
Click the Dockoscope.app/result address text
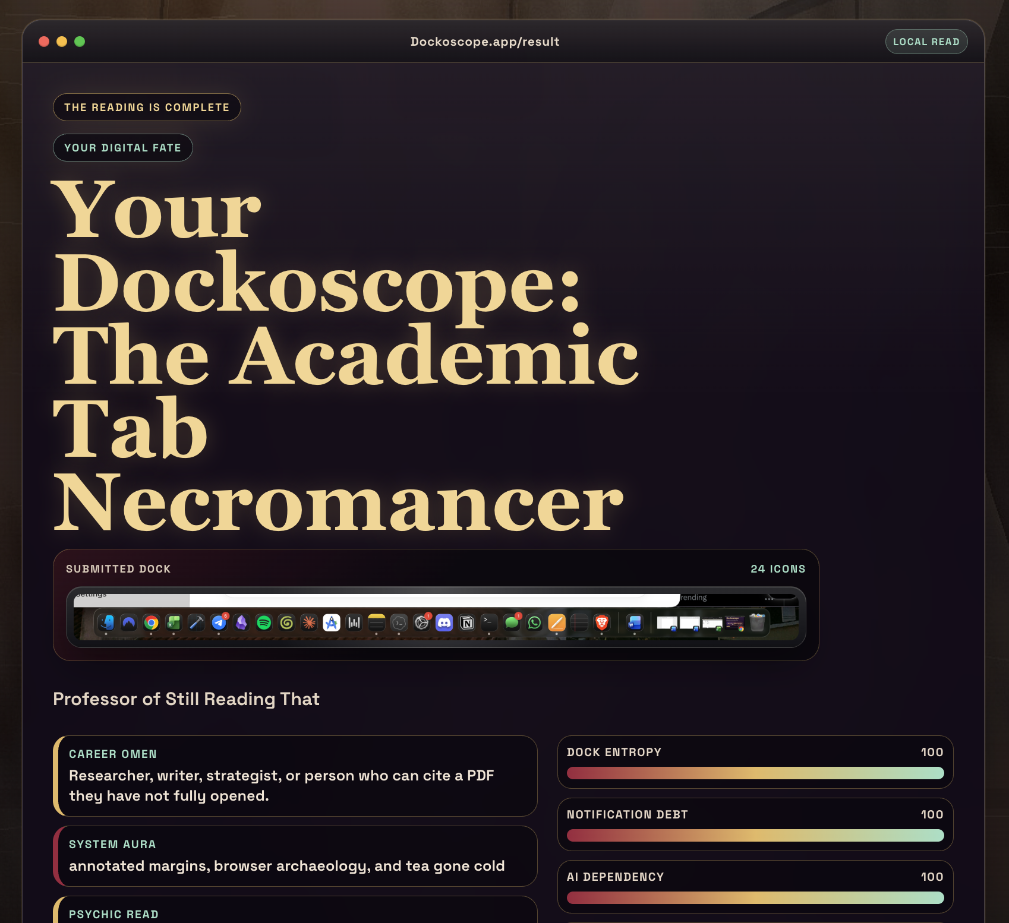click(485, 42)
